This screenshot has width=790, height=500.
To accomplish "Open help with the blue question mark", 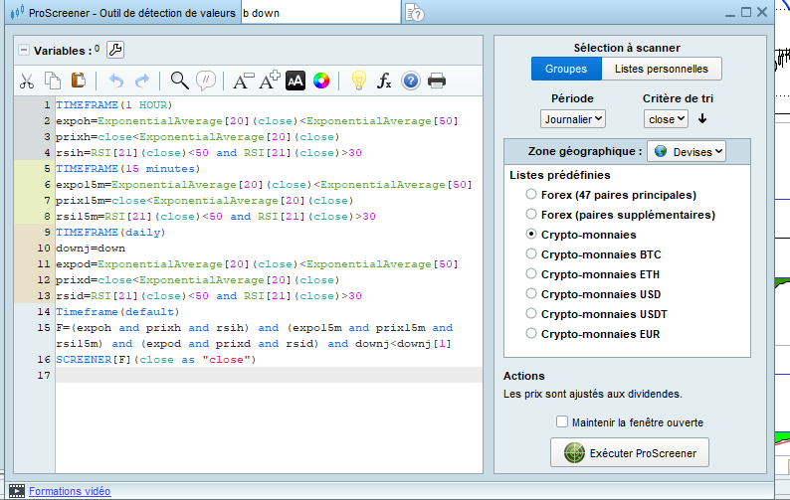I will 411,81.
